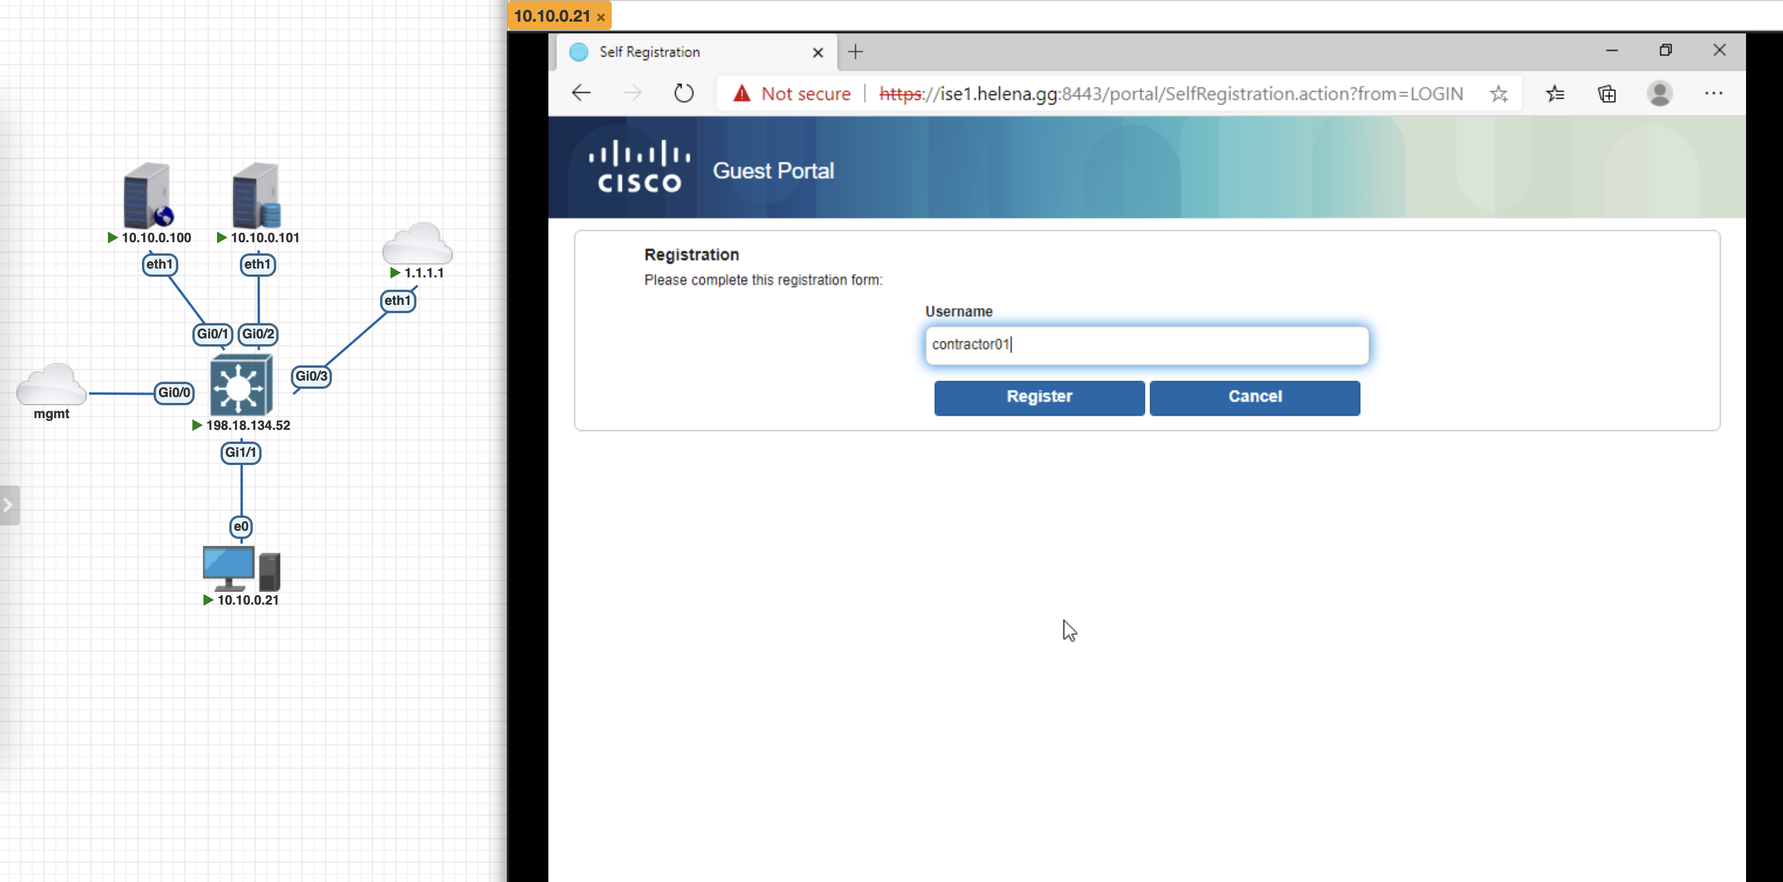Close the Self Registration browser tab
This screenshot has width=1783, height=882.
818,53
